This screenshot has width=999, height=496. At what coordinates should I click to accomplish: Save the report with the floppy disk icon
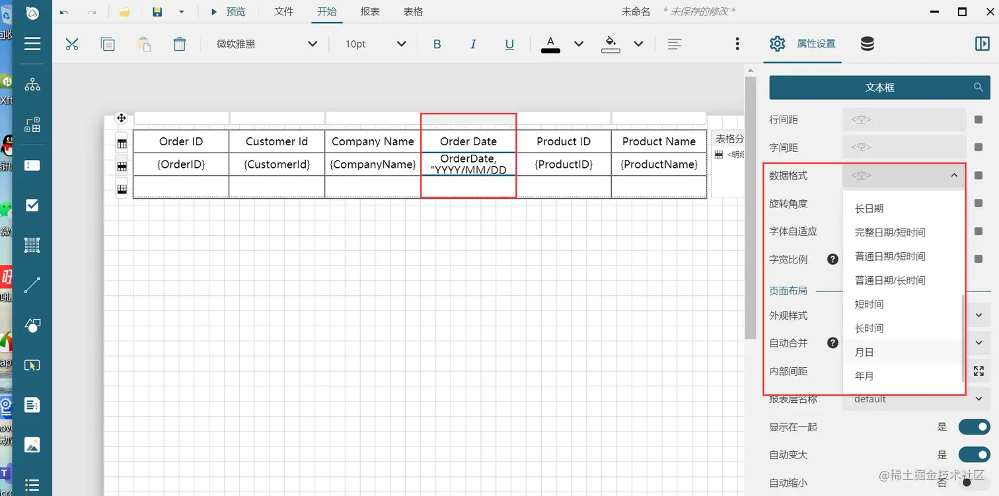click(157, 12)
